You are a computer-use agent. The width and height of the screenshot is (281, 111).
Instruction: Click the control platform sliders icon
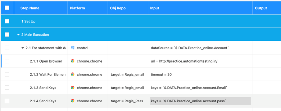pos(73,48)
